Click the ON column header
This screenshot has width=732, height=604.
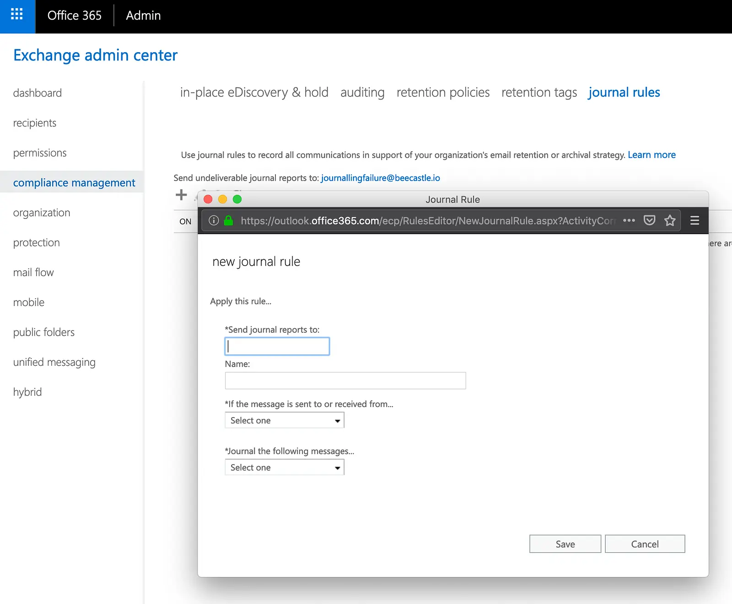[185, 222]
